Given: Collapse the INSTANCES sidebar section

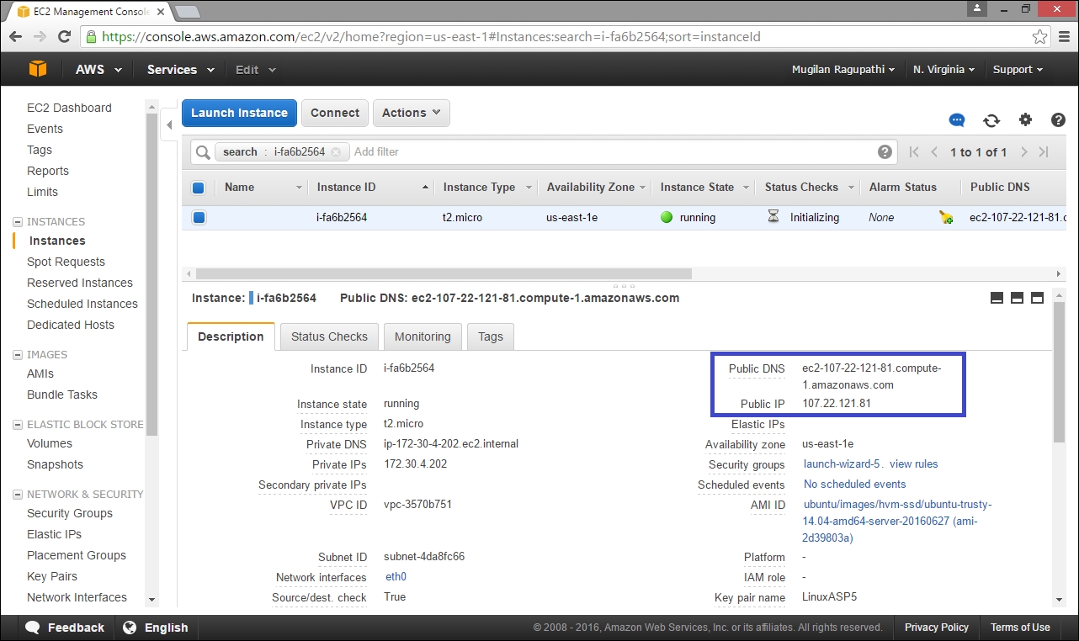Looking at the screenshot, I should coord(18,222).
